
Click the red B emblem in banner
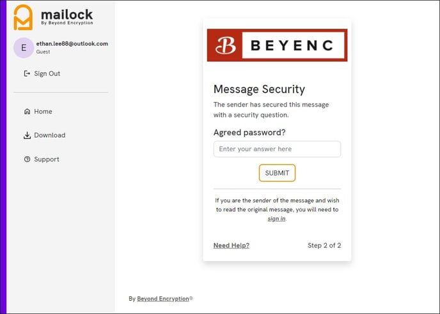click(225, 45)
